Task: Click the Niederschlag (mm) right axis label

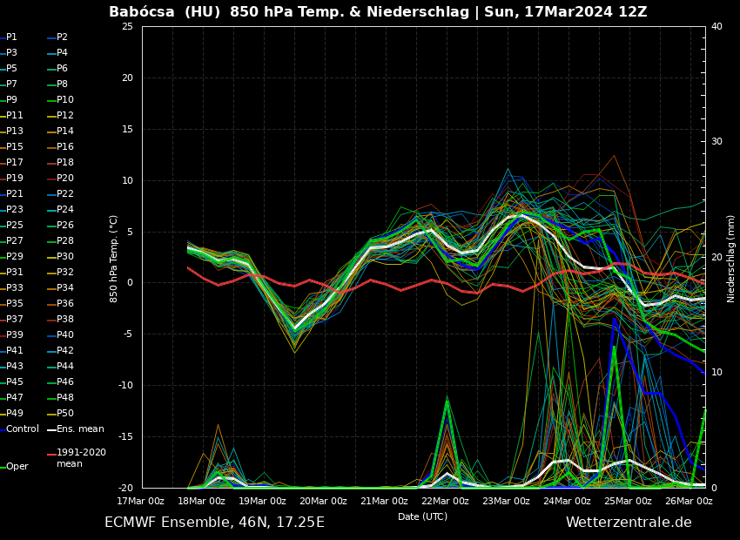Action: click(x=731, y=258)
